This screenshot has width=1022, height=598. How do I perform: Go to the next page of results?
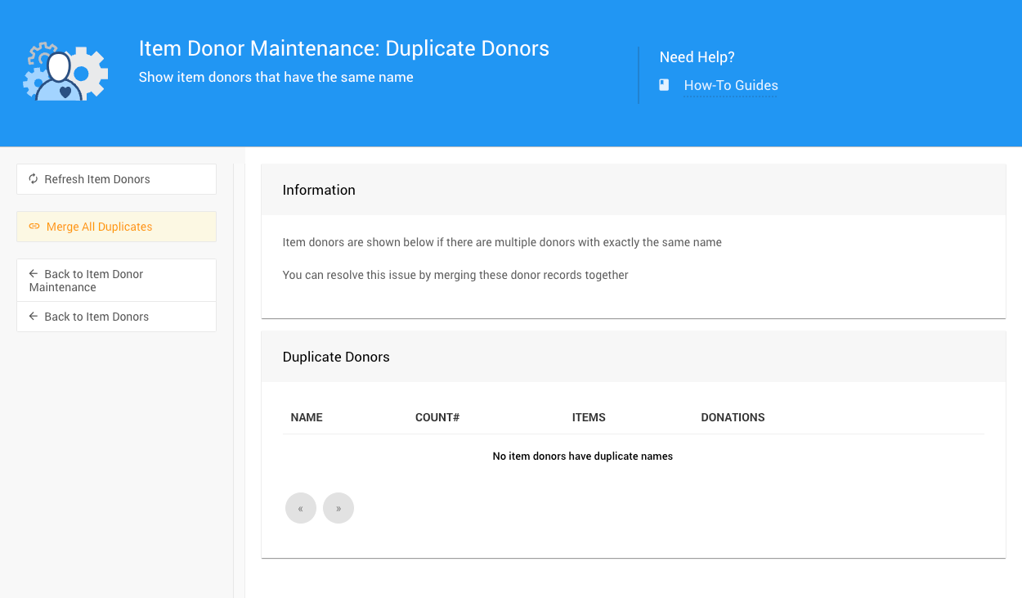click(x=338, y=508)
